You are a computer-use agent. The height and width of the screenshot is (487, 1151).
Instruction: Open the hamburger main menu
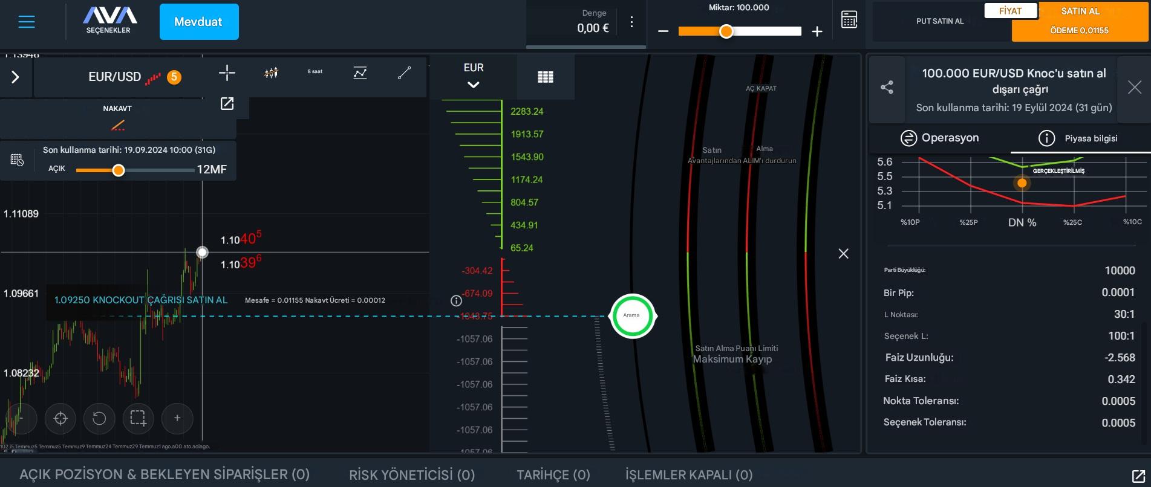(x=27, y=22)
